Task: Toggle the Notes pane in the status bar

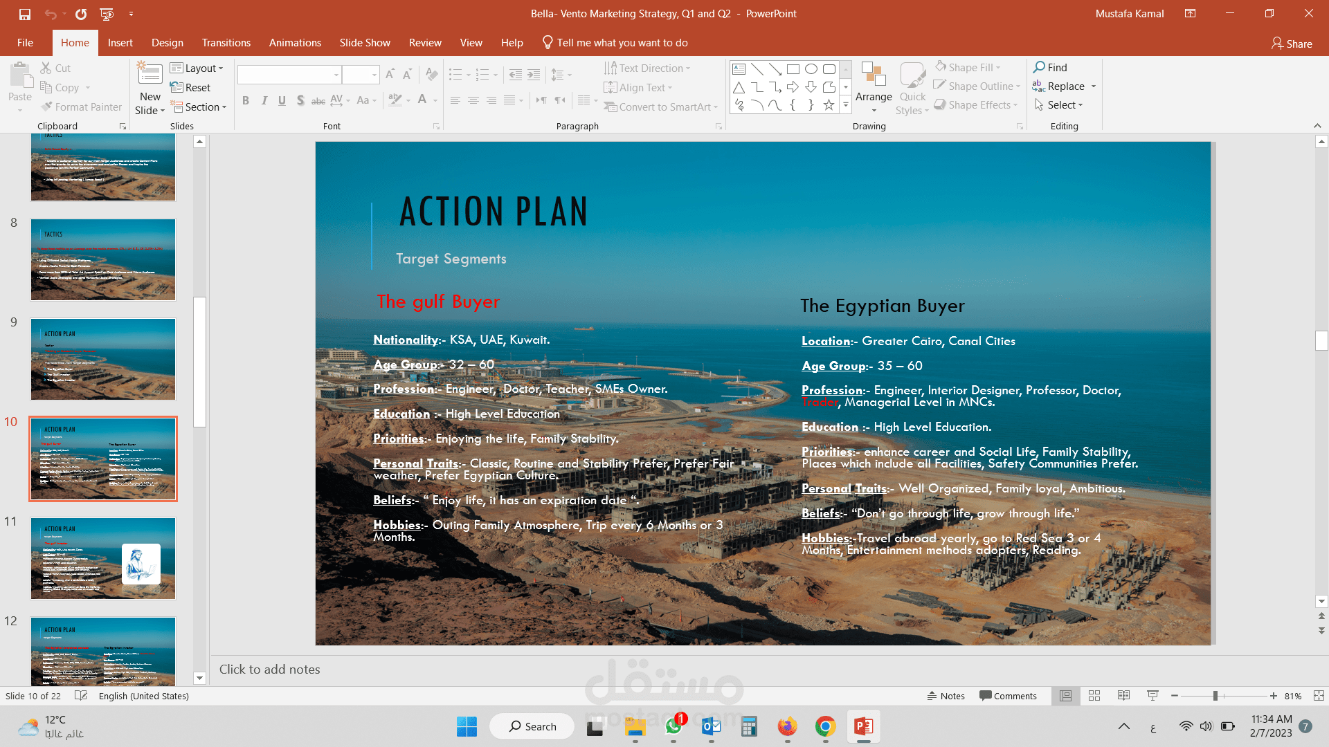Action: click(x=946, y=696)
